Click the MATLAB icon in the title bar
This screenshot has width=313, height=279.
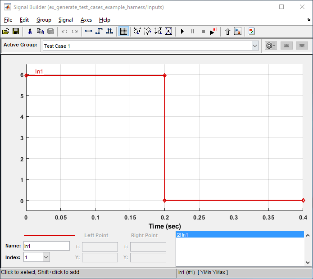7,7
